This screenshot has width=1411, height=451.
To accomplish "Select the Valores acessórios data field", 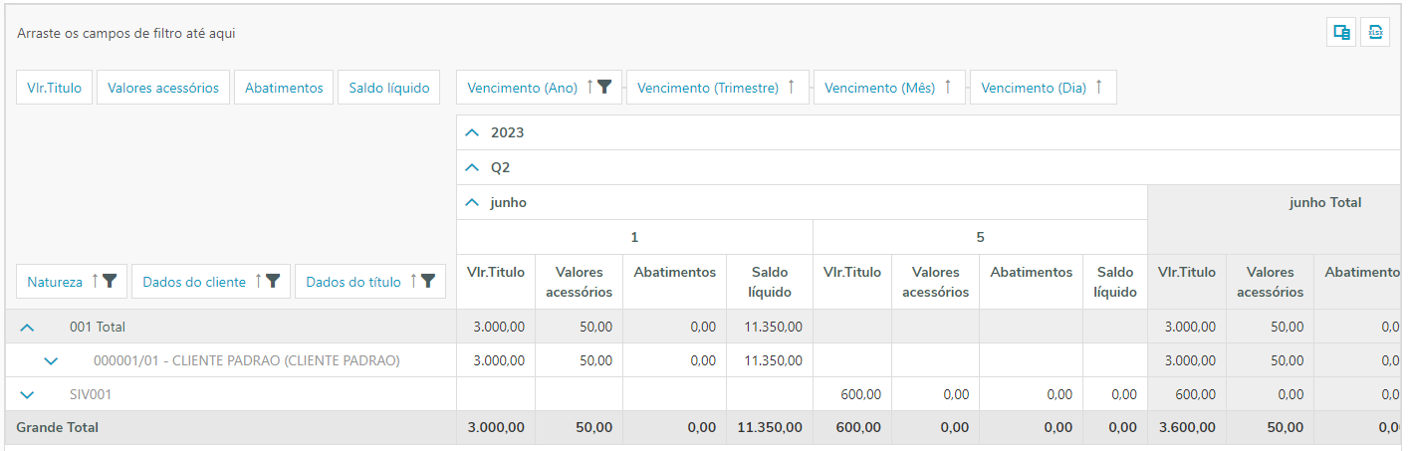I will (163, 88).
